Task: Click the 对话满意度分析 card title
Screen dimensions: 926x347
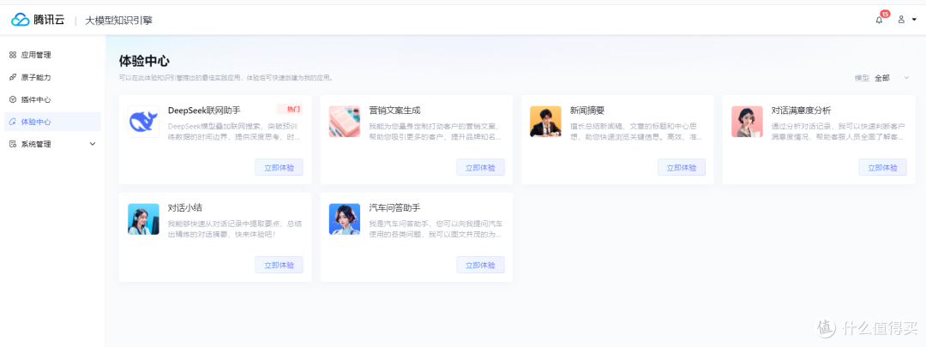Action: pyautogui.click(x=802, y=111)
